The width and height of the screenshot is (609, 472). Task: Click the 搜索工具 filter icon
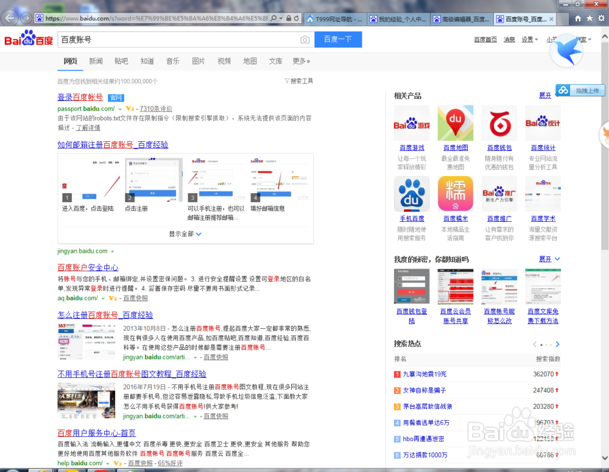click(x=287, y=81)
